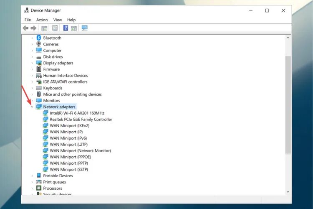Click the Human Interface Devices icon
This screenshot has width=313, height=209.
pyautogui.click(x=39, y=75)
